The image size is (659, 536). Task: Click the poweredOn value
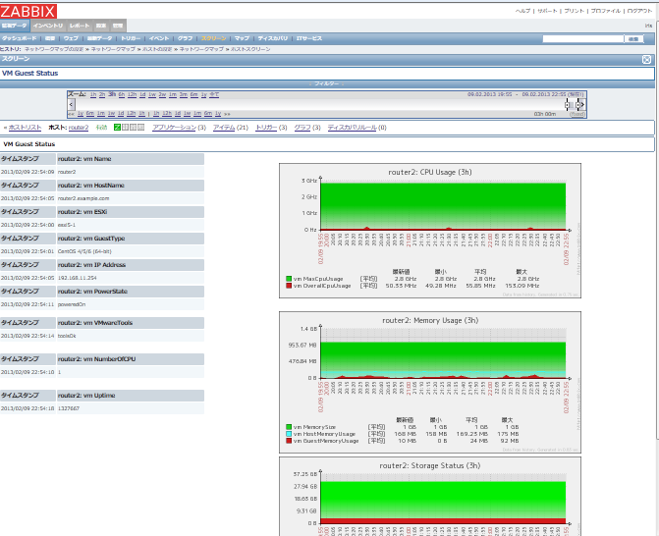pyautogui.click(x=72, y=304)
